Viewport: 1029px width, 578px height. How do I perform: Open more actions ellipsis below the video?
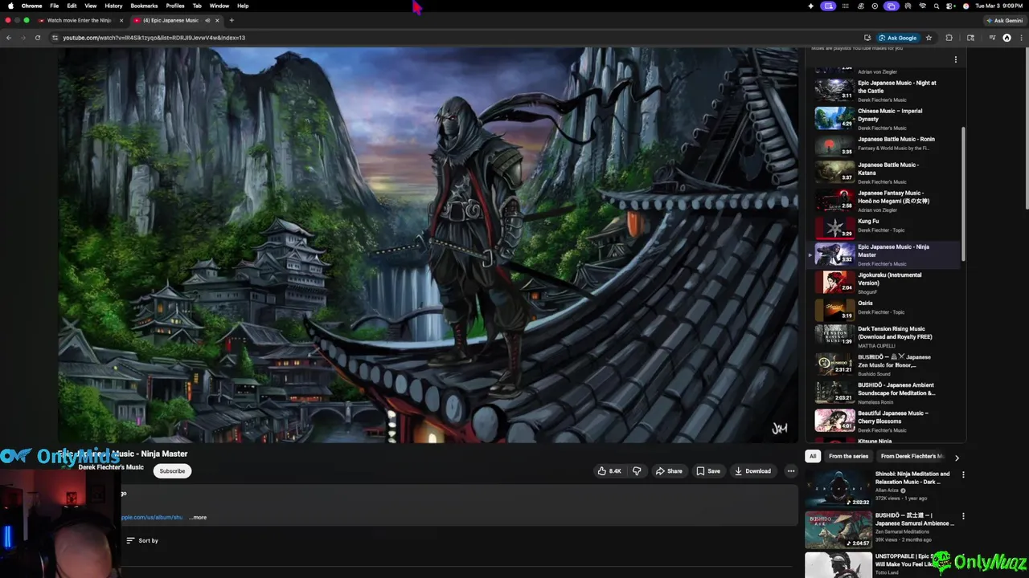point(791,471)
